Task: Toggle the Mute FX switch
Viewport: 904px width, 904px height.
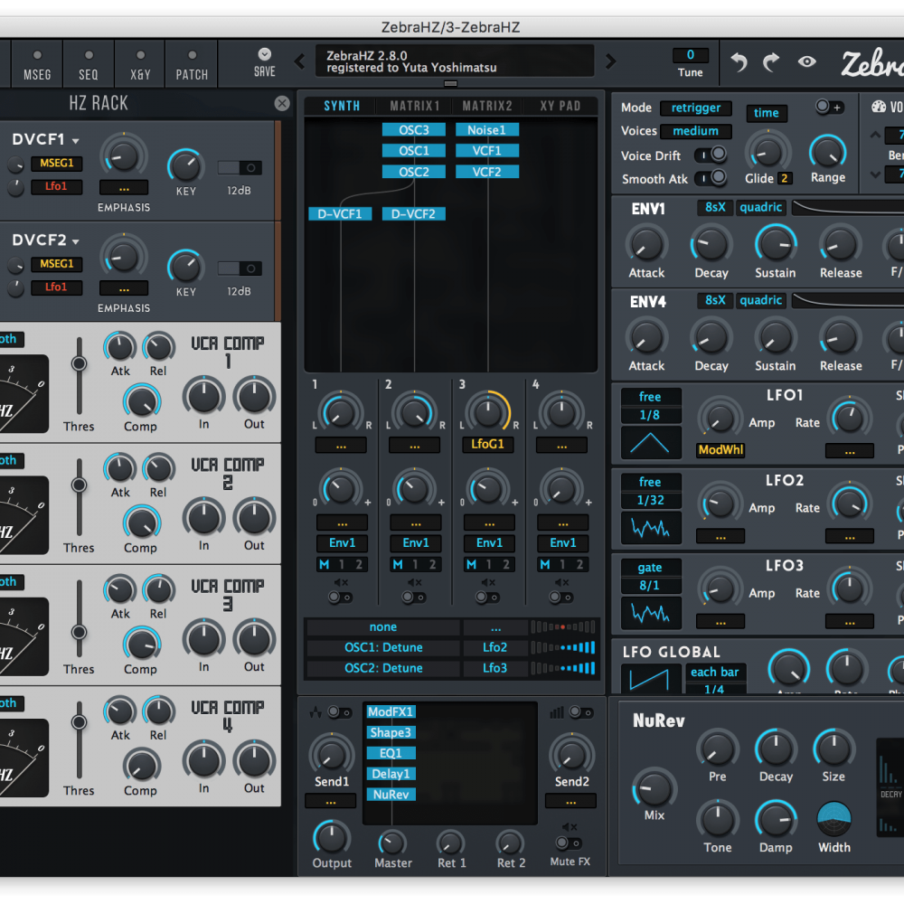Action: 568,843
